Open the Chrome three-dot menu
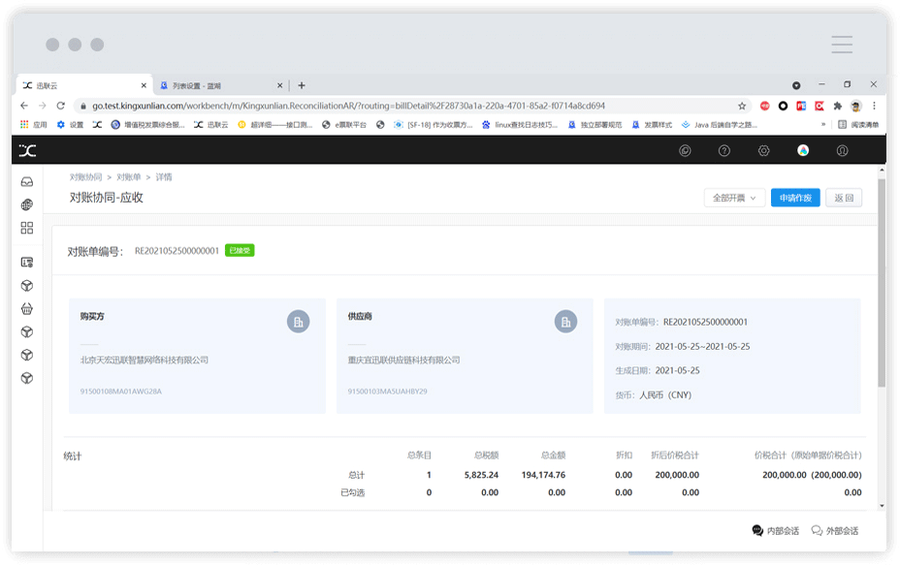Image resolution: width=900 pixels, height=565 pixels. coord(874,106)
